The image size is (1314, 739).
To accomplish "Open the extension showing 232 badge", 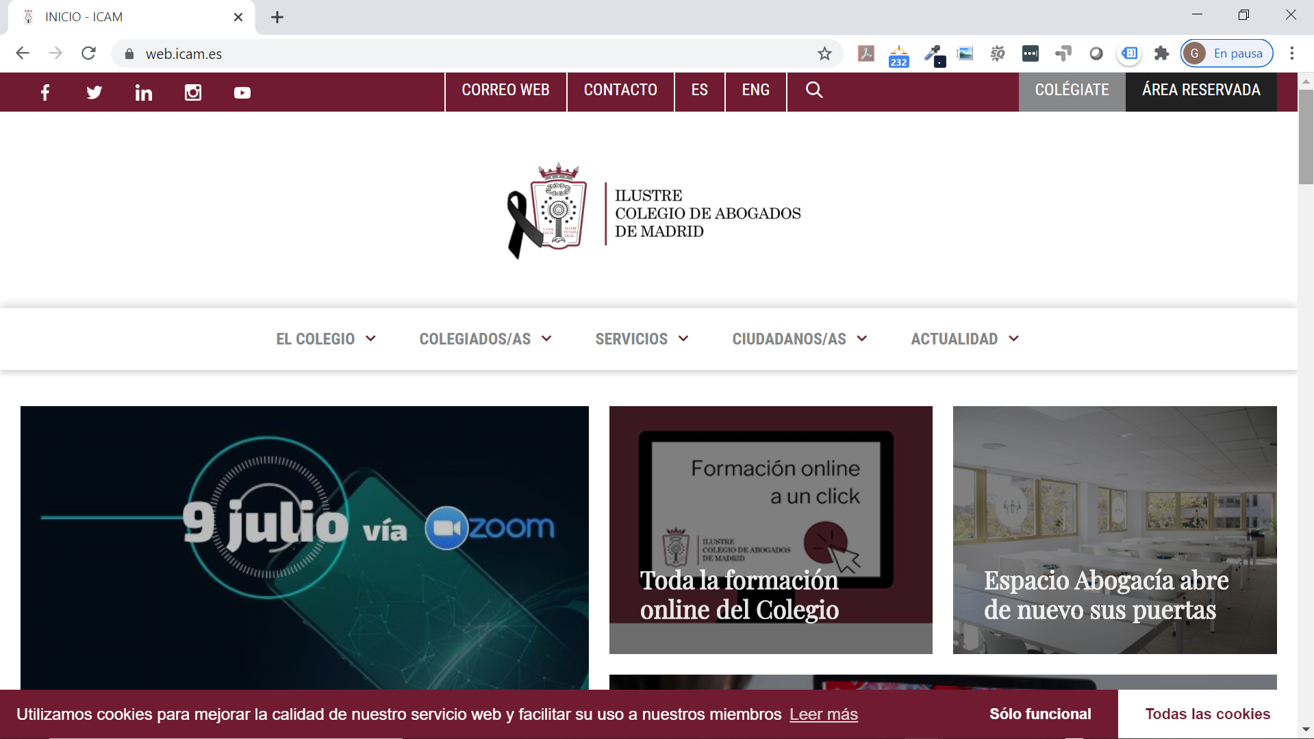I will (x=899, y=55).
